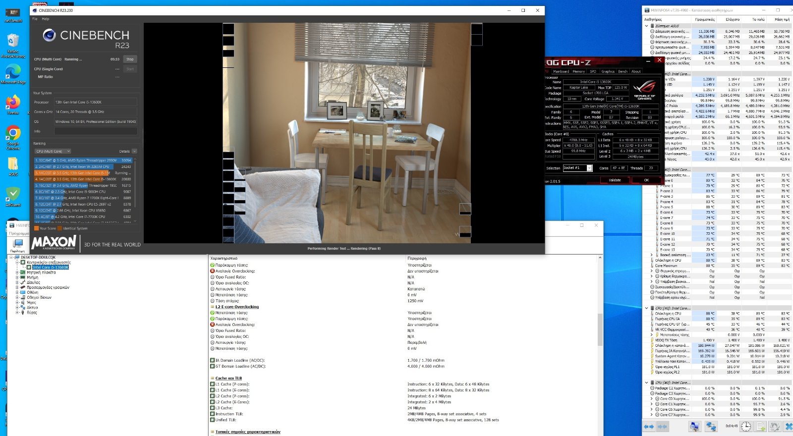Click L2 E-core Overclocking heading
The height and width of the screenshot is (436, 793).
tap(237, 307)
